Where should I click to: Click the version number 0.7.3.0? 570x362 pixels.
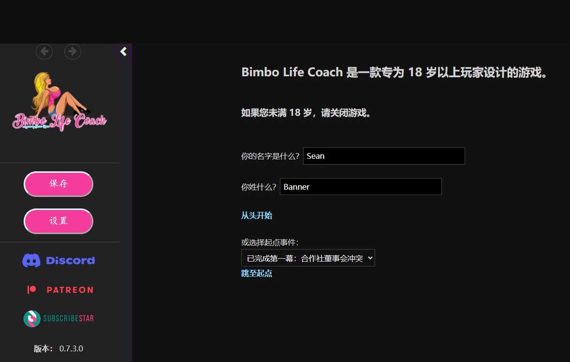pos(71,348)
